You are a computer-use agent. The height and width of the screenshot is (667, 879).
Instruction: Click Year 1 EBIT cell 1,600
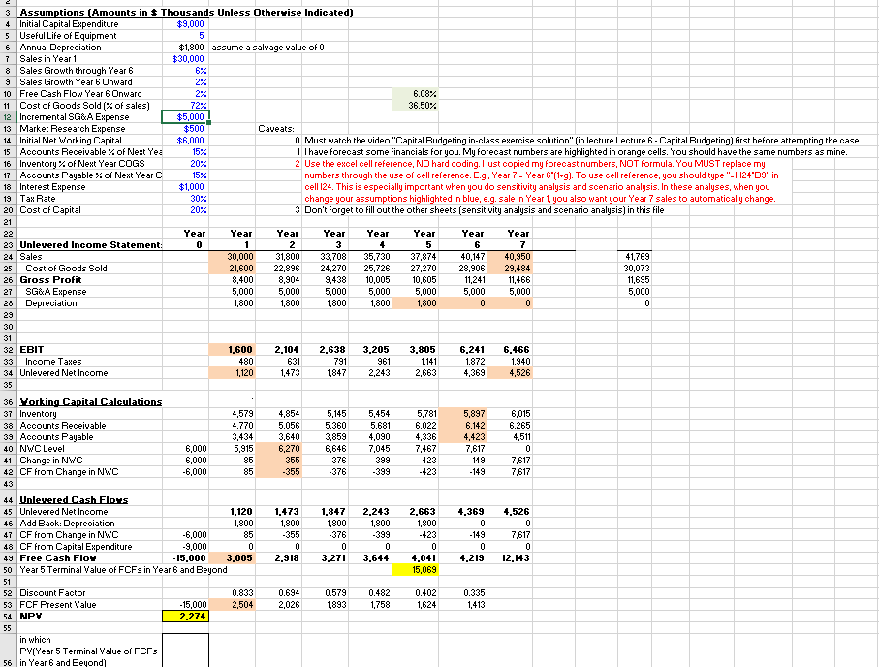coord(232,350)
